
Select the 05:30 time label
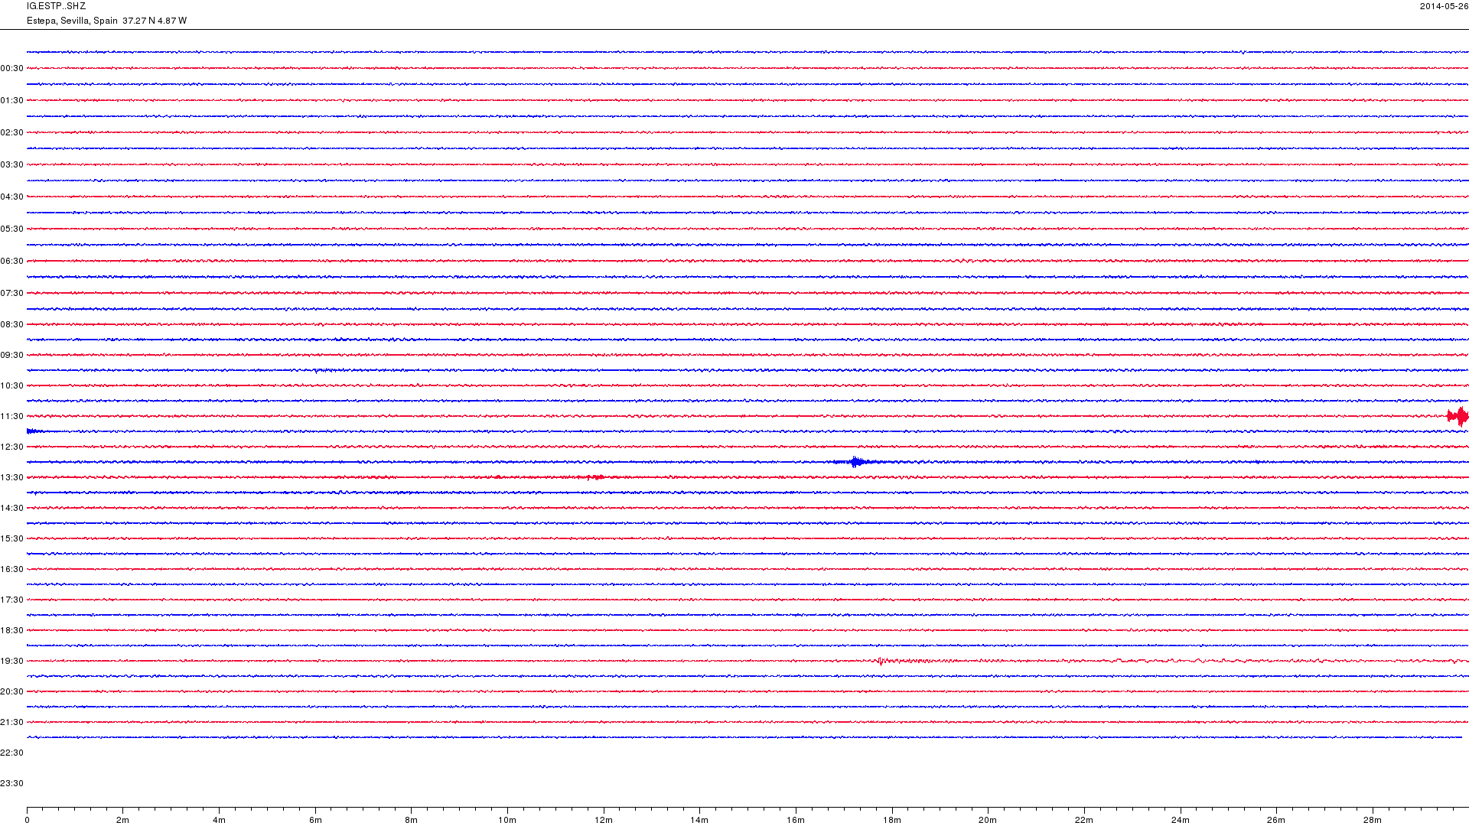pos(11,229)
